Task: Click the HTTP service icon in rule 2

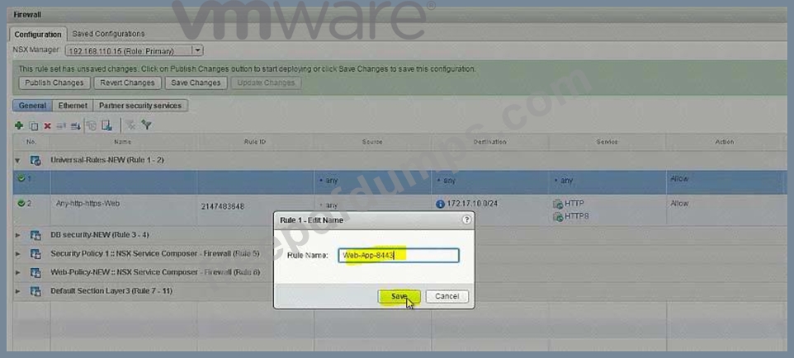Action: coord(557,204)
